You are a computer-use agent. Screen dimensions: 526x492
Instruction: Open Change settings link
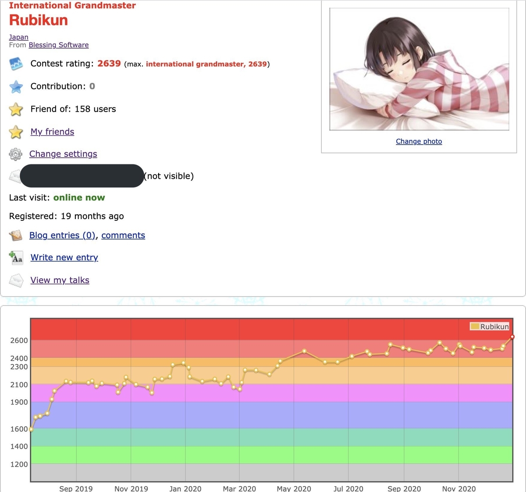coord(63,154)
